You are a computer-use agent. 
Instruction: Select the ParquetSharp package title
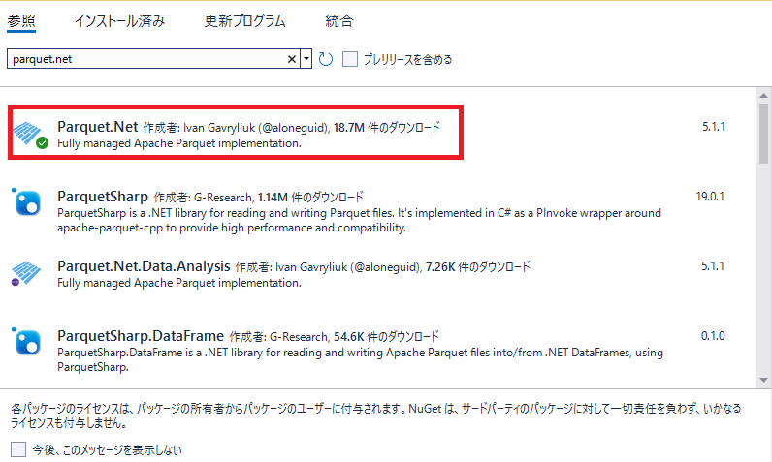[x=103, y=197]
